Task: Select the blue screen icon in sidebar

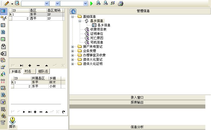Action: (x=3, y=11)
